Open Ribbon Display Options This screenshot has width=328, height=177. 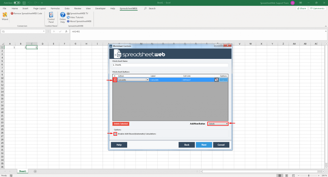300,3
